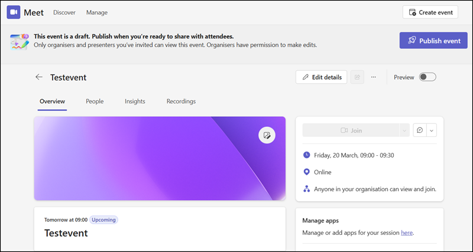The image size is (473, 252).
Task: Toggle the Preview switch on
Action: (x=427, y=77)
